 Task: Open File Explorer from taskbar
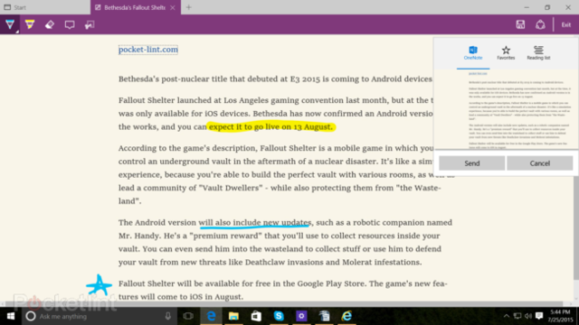(x=233, y=316)
